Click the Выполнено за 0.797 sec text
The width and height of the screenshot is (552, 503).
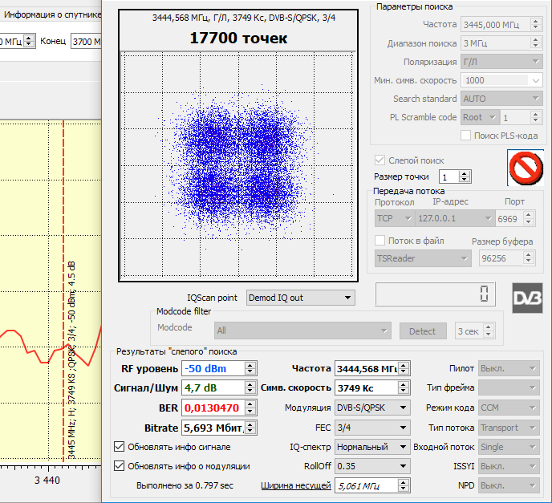185,485
